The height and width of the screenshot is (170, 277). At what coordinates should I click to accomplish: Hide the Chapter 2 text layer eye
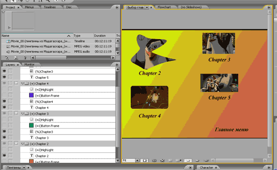(4, 155)
